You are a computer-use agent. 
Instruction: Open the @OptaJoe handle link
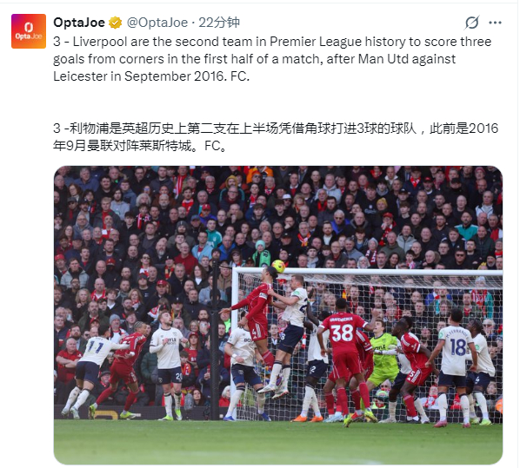157,23
